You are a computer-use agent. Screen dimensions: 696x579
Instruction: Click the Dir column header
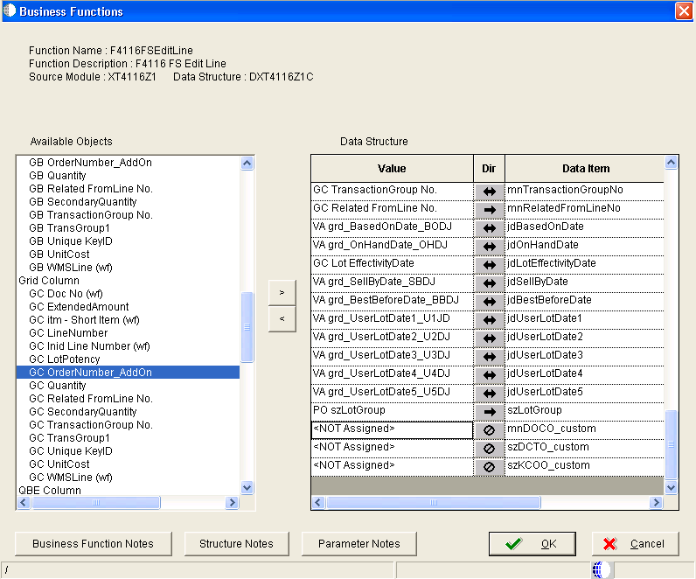(x=489, y=169)
